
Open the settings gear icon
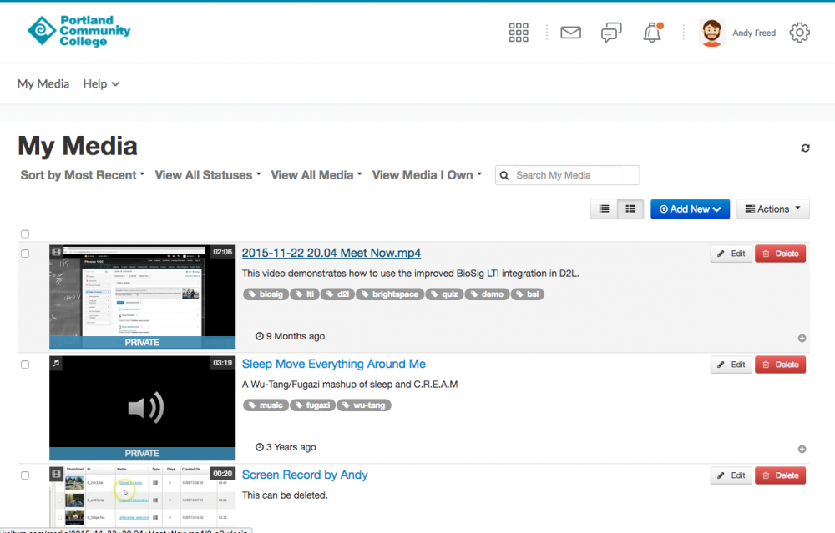tap(799, 33)
